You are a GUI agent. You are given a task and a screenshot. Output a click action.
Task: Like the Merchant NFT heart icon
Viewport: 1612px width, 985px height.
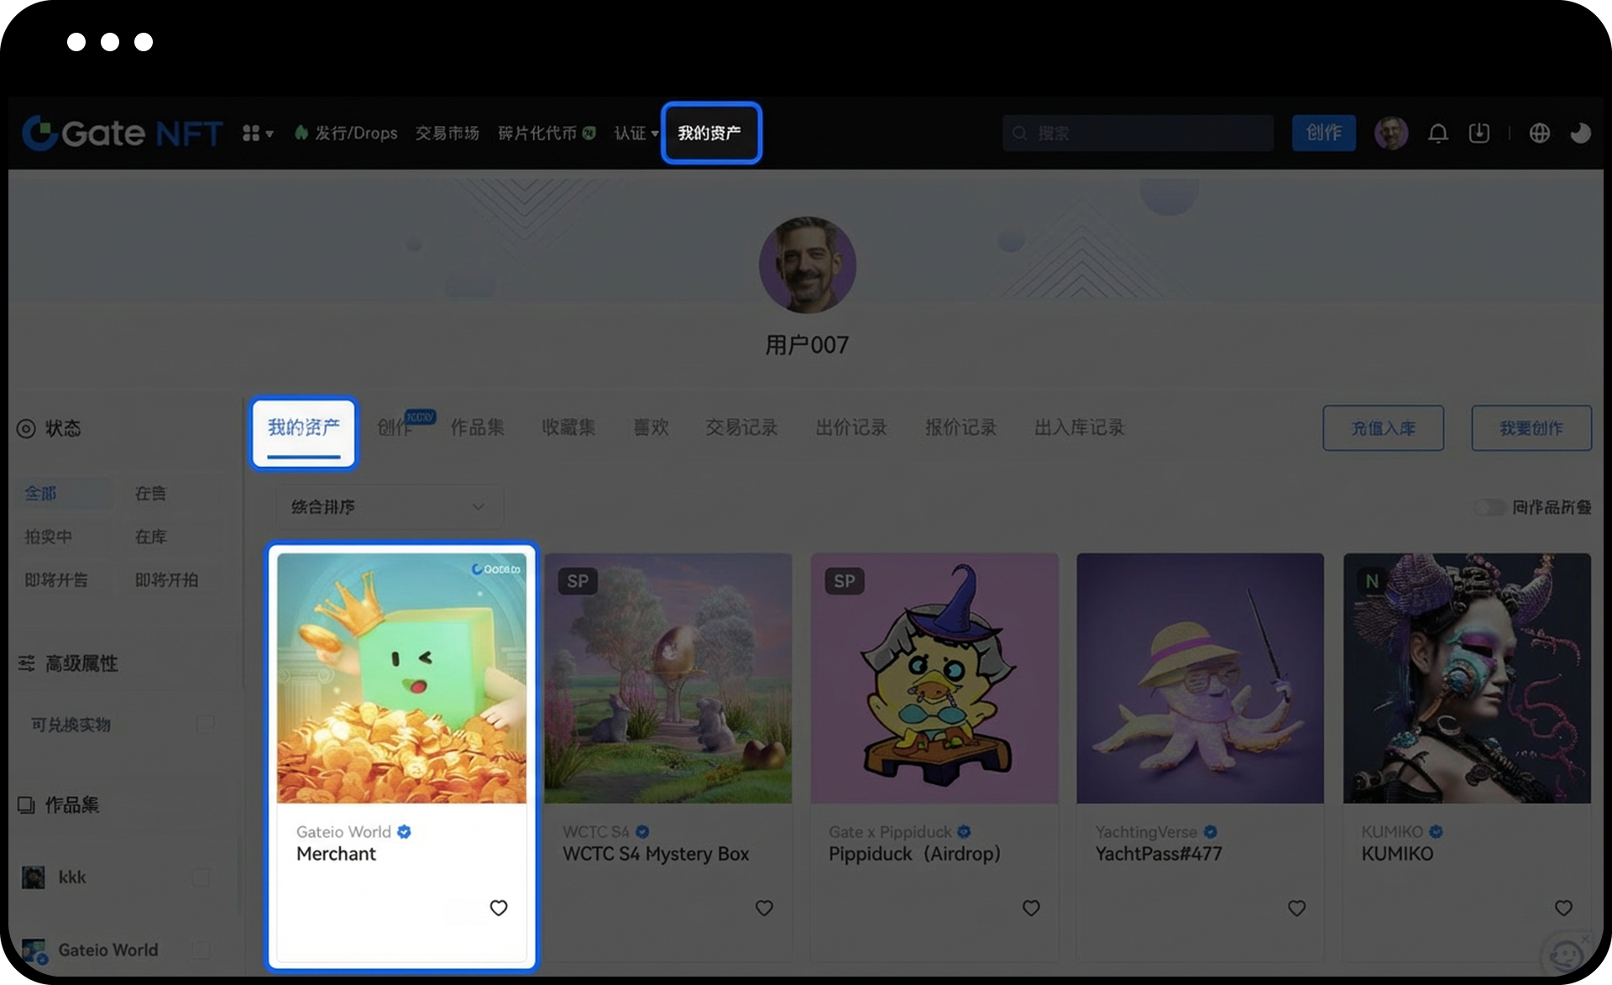(499, 908)
